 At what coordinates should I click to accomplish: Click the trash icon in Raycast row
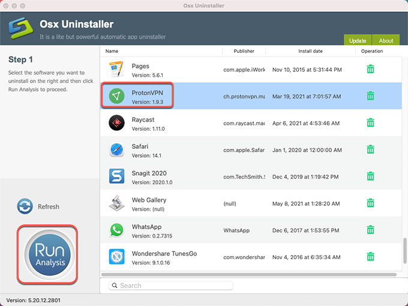pyautogui.click(x=371, y=122)
